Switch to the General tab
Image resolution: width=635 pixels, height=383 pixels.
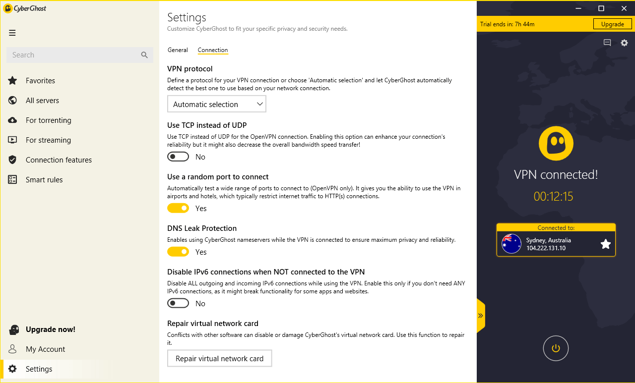pyautogui.click(x=178, y=50)
